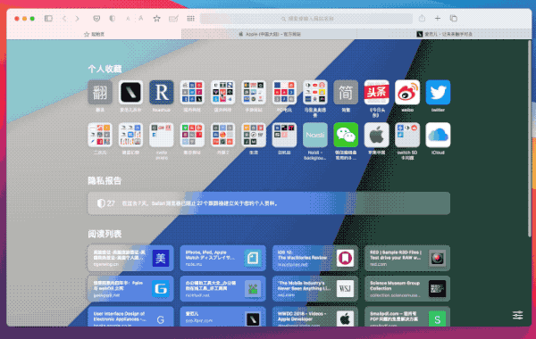The width and height of the screenshot is (536, 339).
Task: Open the 美 icon reading list item
Action: (x=130, y=258)
